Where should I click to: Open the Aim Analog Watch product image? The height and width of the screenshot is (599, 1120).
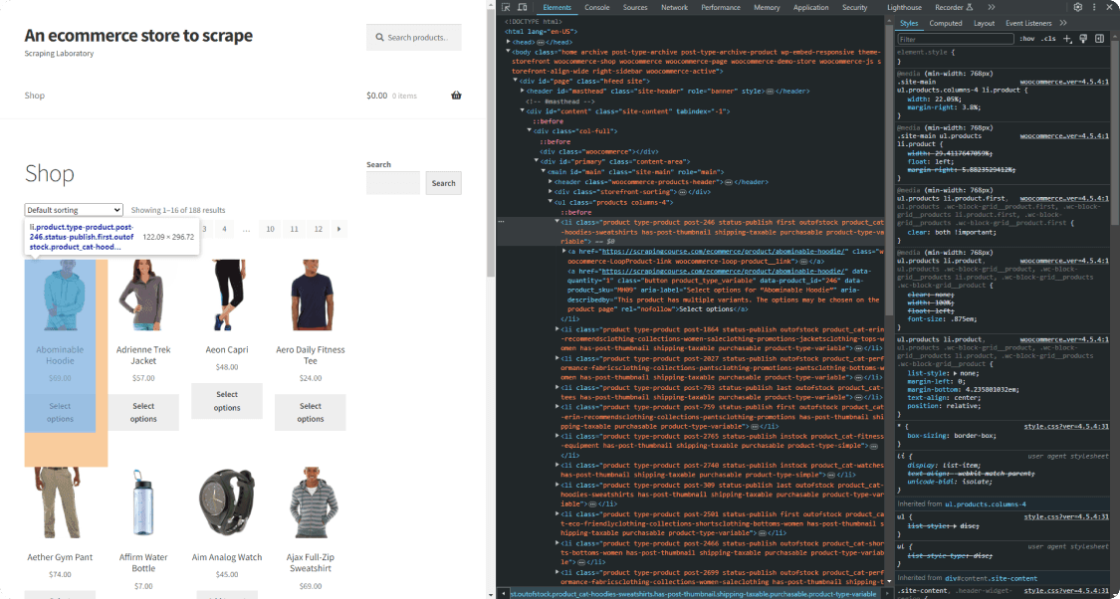point(226,502)
